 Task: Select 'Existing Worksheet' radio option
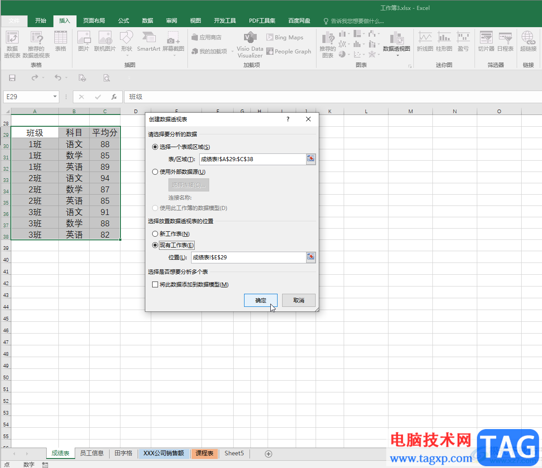pyautogui.click(x=155, y=245)
